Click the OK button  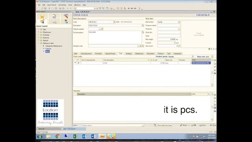194,125
